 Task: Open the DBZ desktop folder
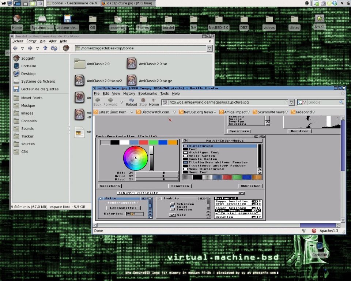pos(244,22)
